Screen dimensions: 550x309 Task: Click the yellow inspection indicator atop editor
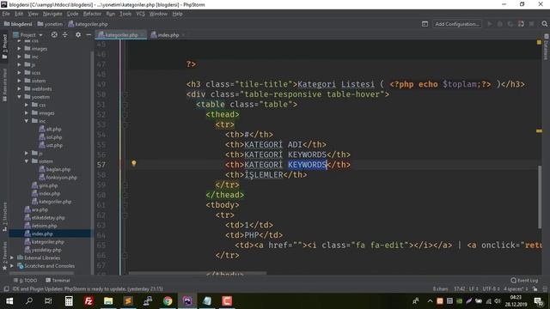click(539, 42)
